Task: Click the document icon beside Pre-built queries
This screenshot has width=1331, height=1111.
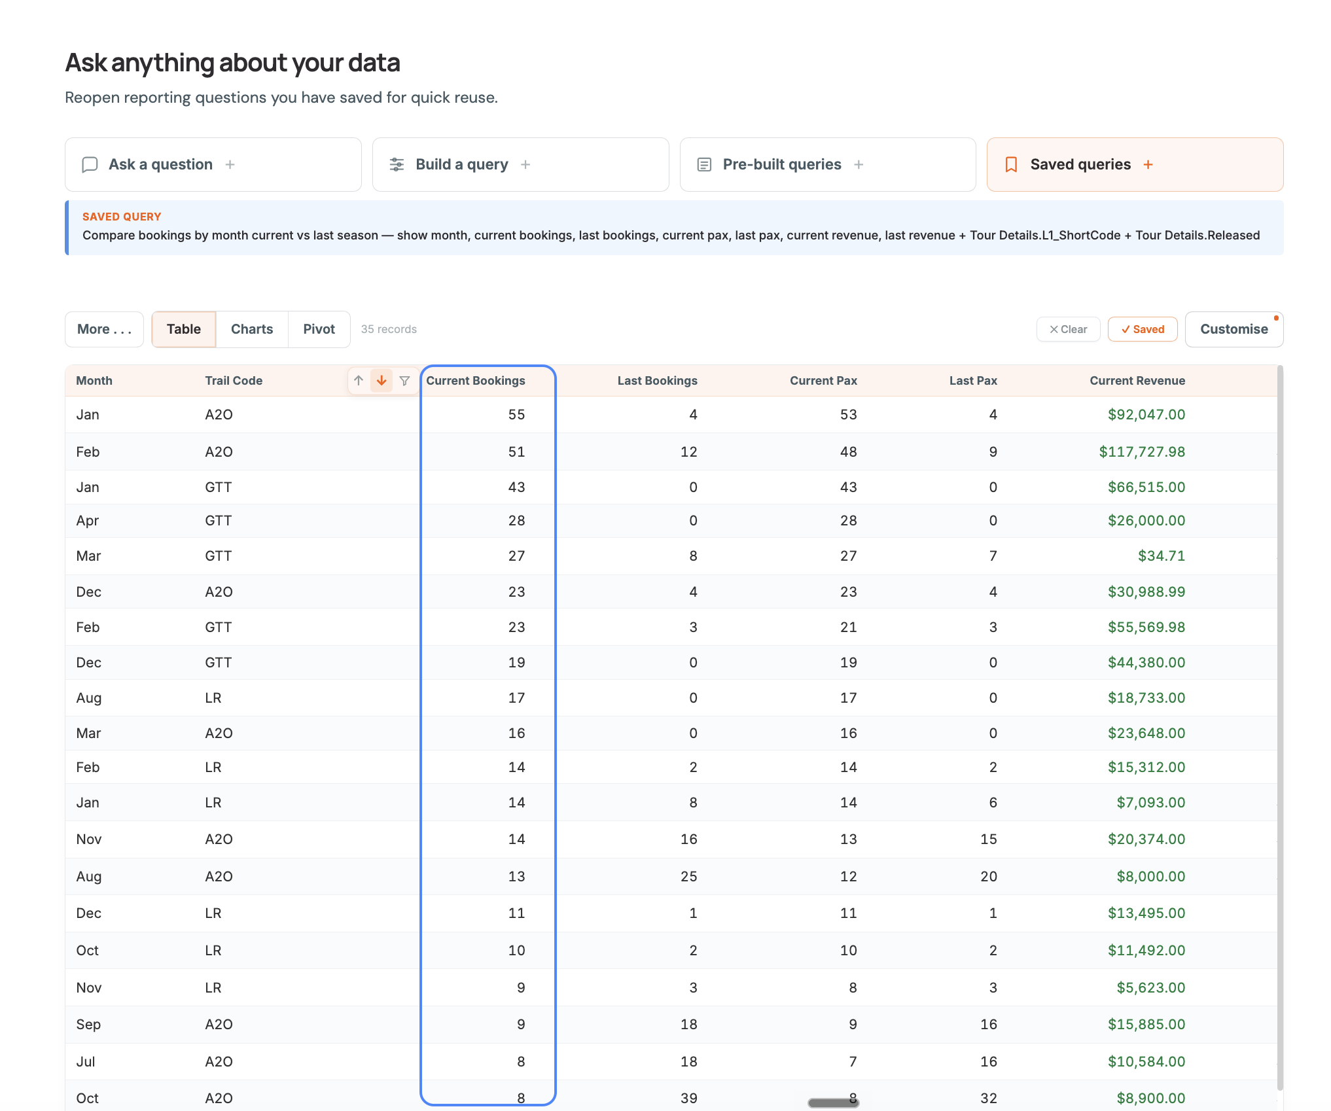Action: [704, 164]
